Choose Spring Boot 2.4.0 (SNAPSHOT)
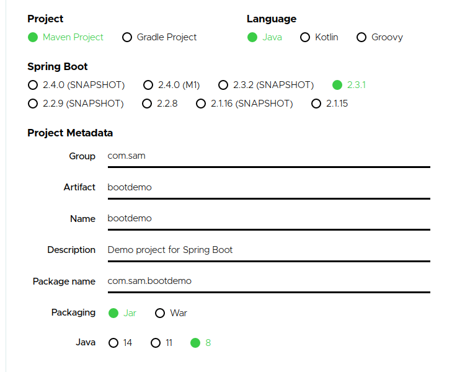Viewport: 470px width, 372px height. pos(33,85)
